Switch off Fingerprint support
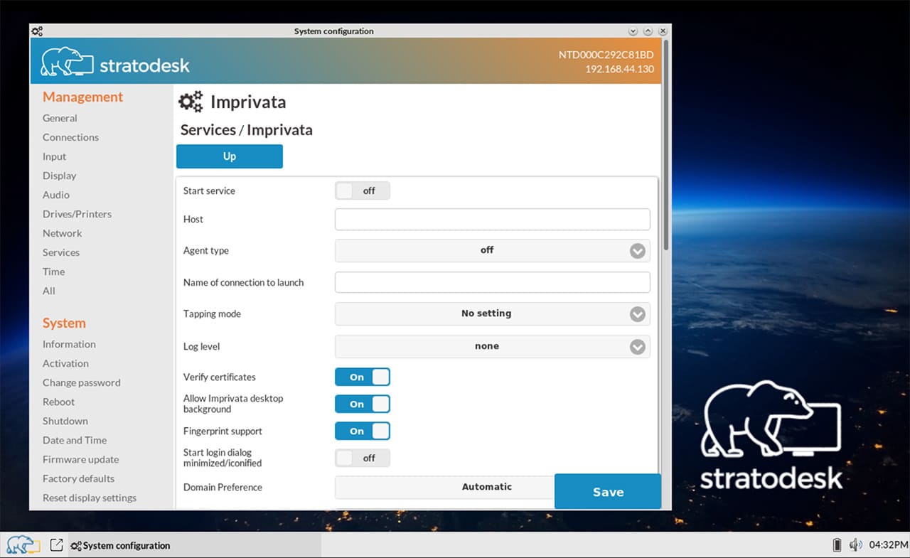 363,431
